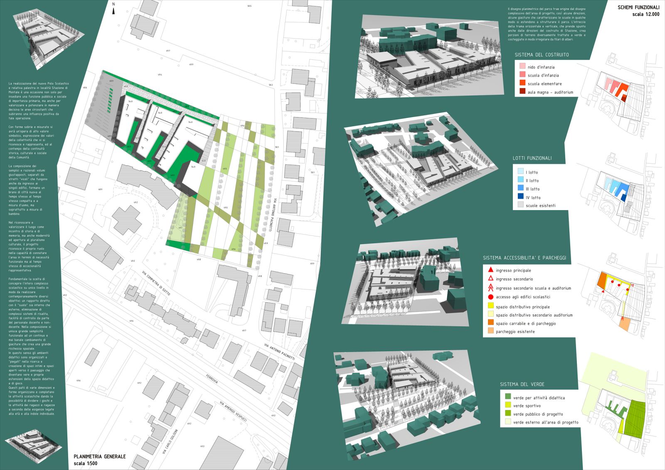The image size is (665, 470).
Task: Click the red triangle ingresso principale symbol
Action: point(490,270)
